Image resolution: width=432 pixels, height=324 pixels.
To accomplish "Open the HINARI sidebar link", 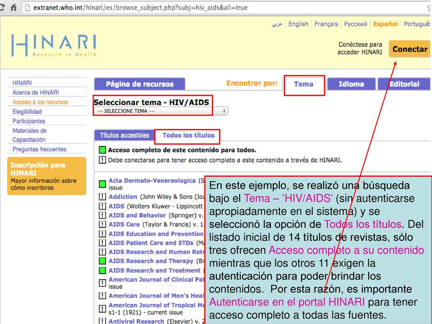I will (x=22, y=83).
